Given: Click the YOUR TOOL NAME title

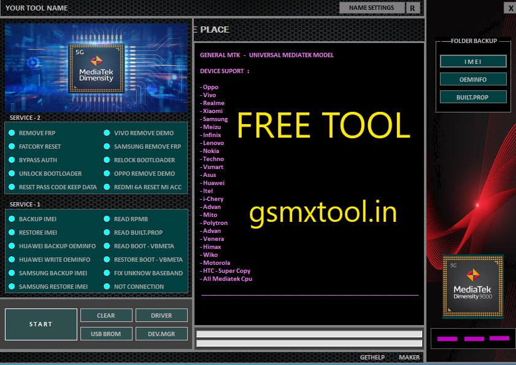Looking at the screenshot, I should [x=37, y=8].
